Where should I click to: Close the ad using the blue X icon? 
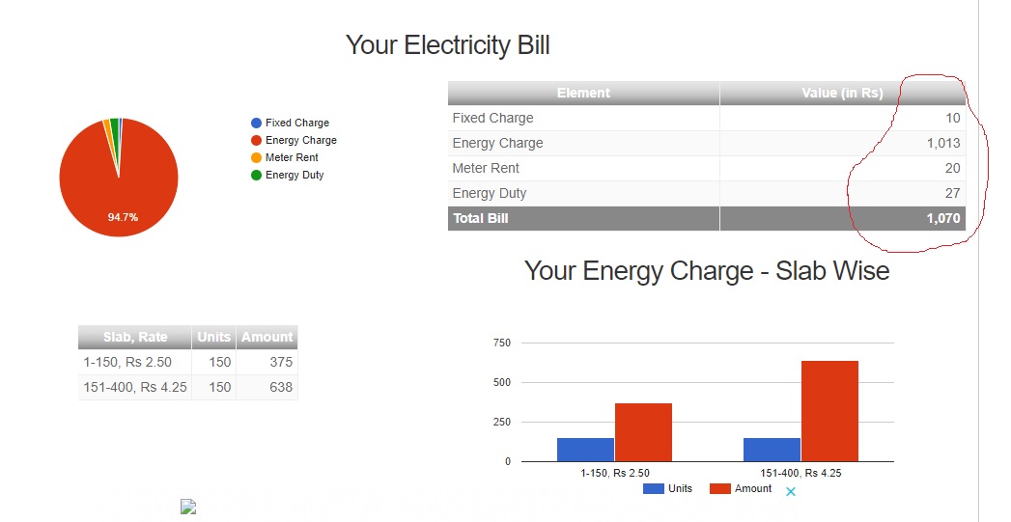pyautogui.click(x=791, y=492)
